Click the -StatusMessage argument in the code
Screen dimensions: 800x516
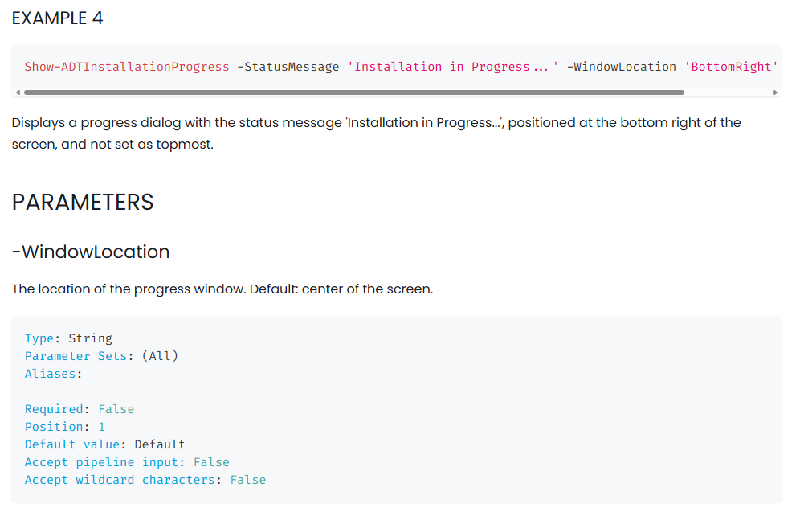point(288,67)
